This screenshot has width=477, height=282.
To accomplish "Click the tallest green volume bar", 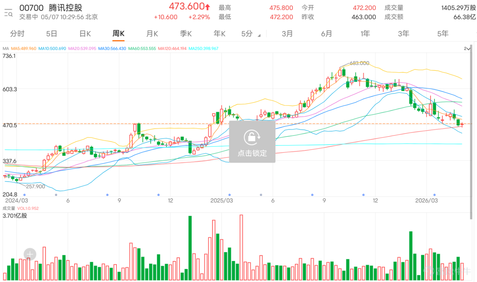I will coord(190,248).
